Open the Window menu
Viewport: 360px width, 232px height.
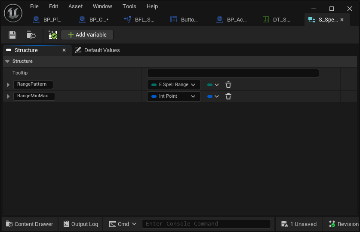(102, 6)
